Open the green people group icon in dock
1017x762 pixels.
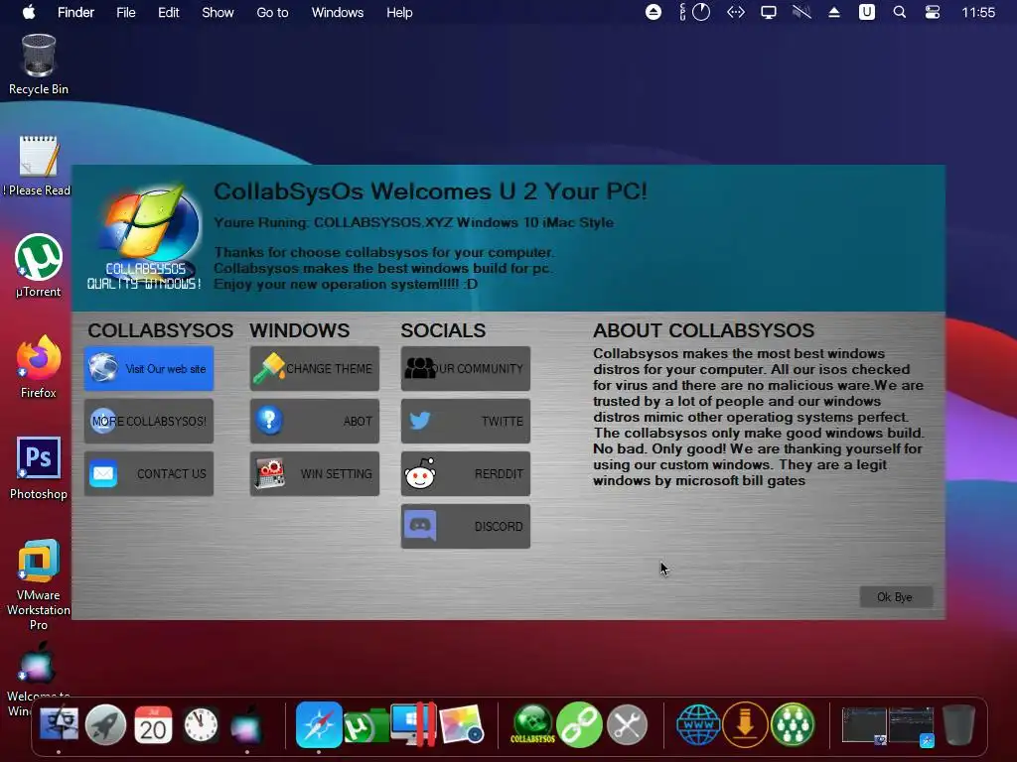click(793, 724)
